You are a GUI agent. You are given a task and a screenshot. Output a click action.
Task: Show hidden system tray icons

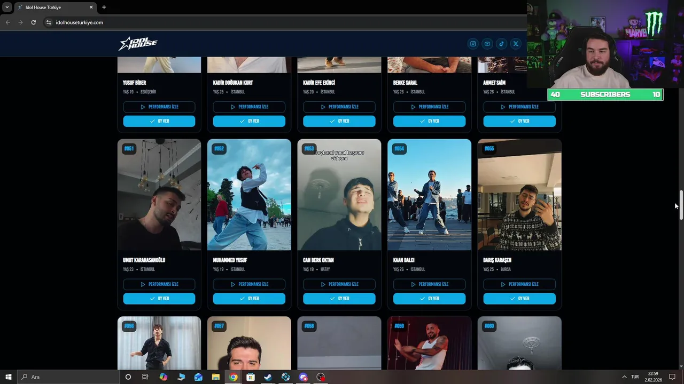click(x=624, y=377)
